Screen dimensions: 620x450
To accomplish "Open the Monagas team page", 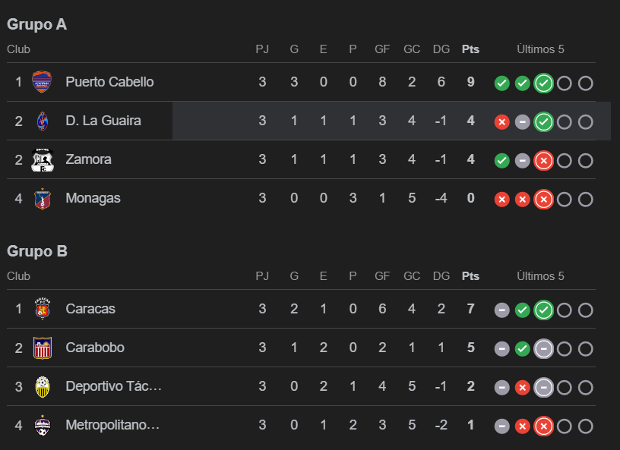I will tap(93, 198).
